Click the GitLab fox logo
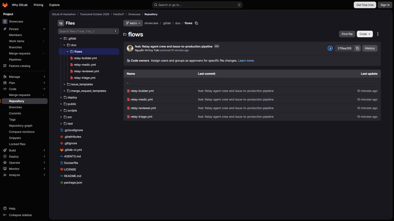 pyautogui.click(x=5, y=5)
